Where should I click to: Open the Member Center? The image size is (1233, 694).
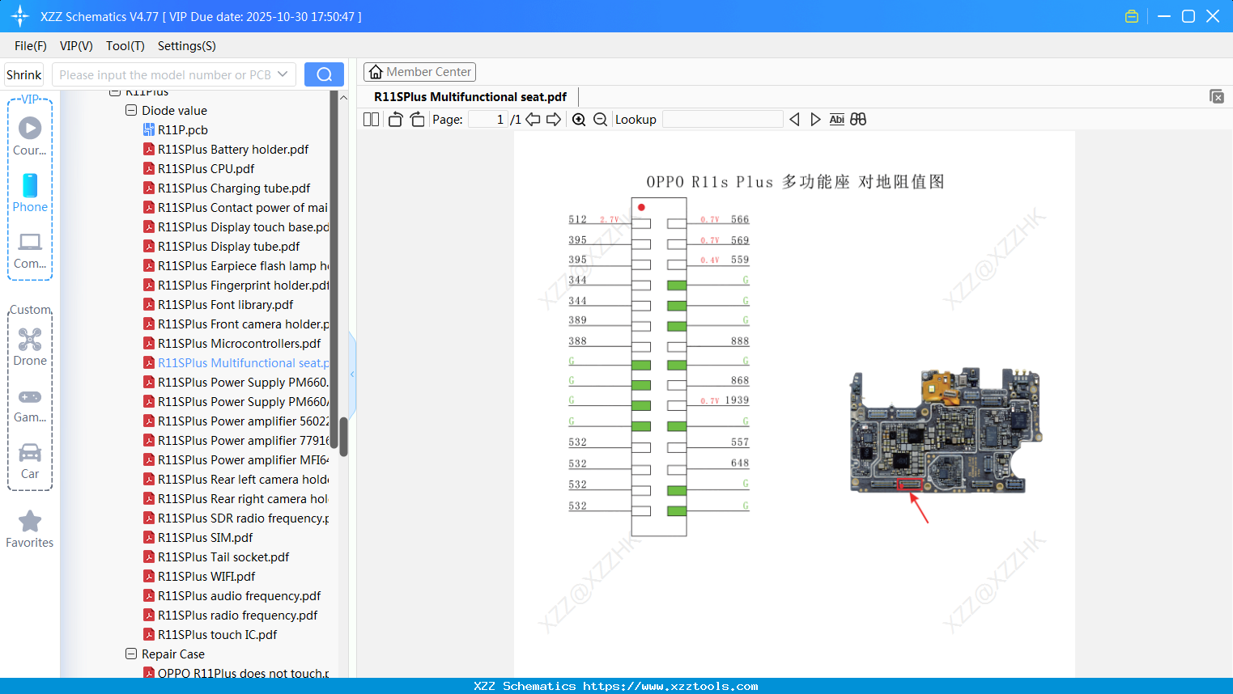click(x=419, y=72)
